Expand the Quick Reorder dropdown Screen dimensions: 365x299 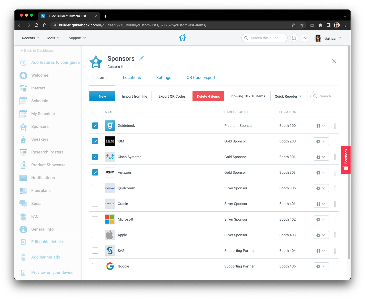point(289,96)
